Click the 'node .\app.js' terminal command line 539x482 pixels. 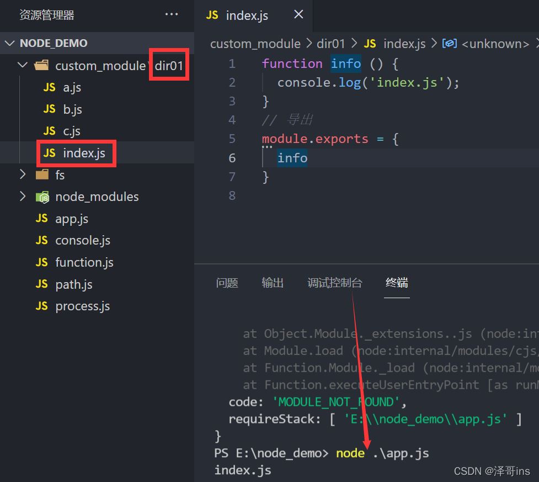(x=382, y=453)
